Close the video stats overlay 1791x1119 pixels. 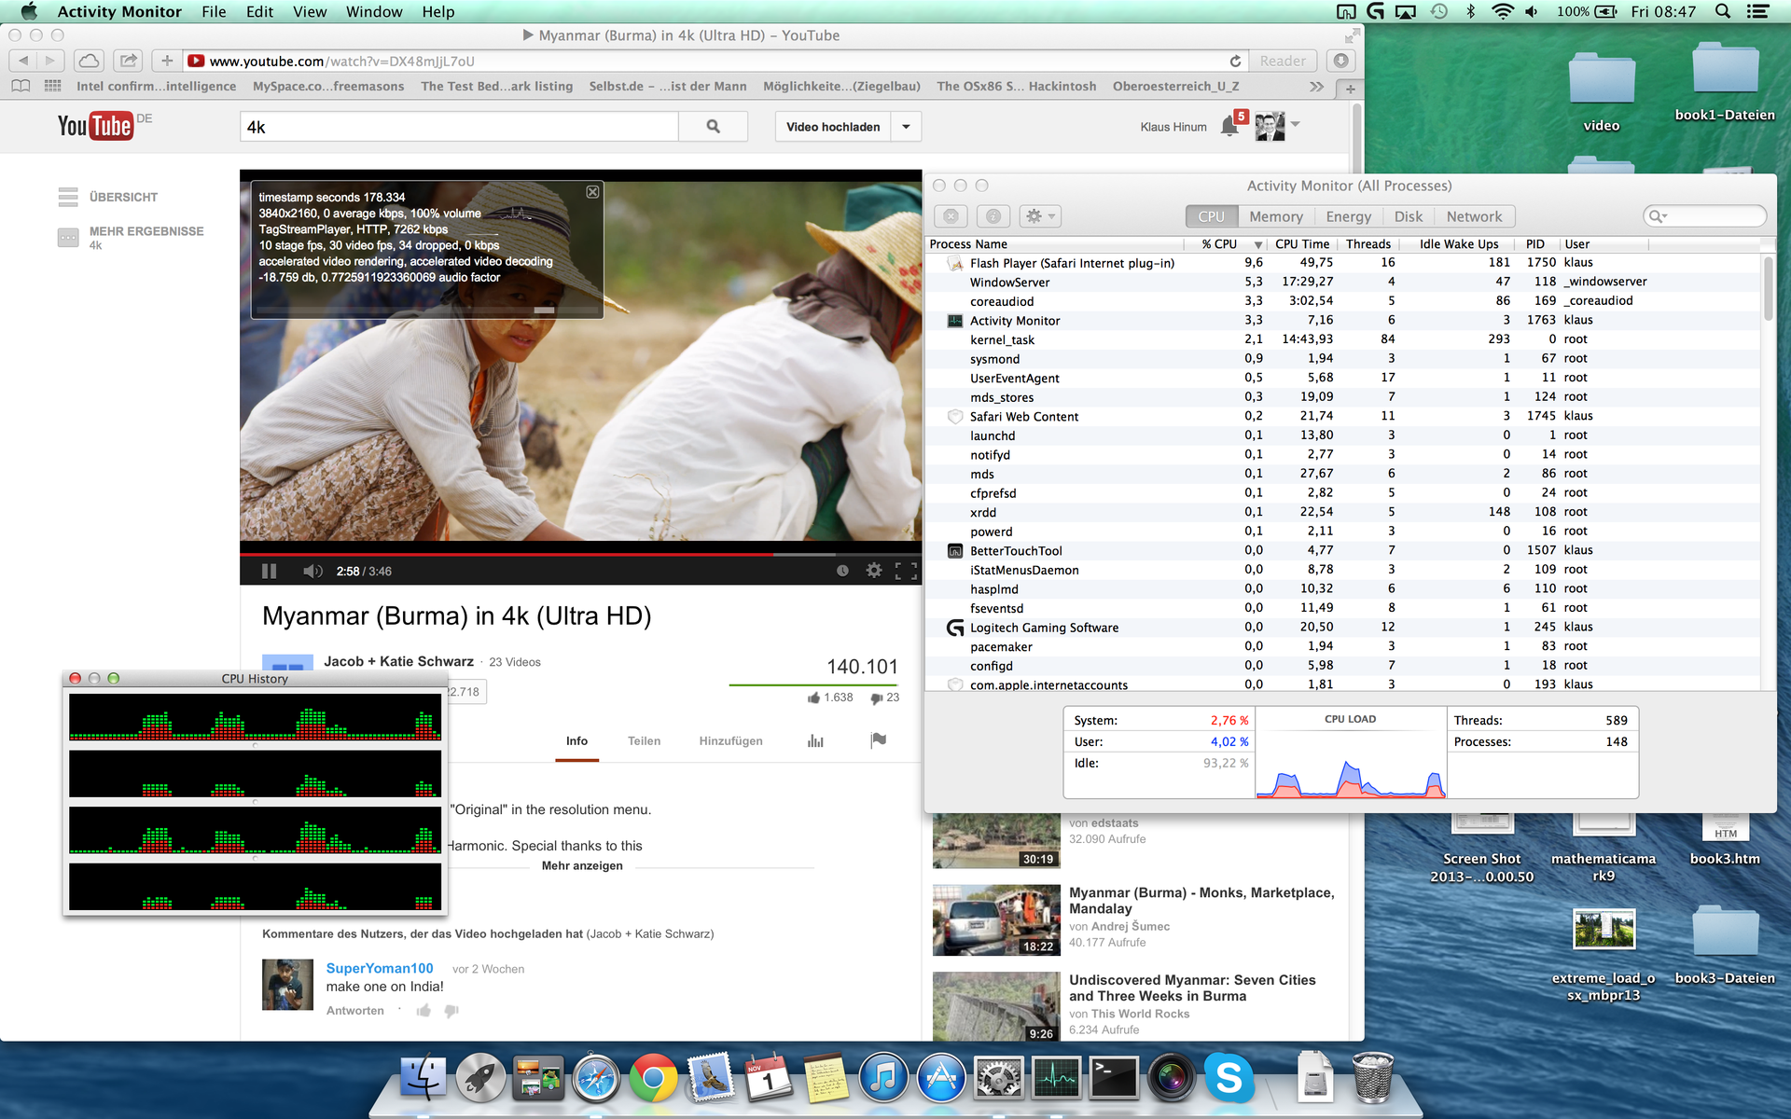click(592, 192)
